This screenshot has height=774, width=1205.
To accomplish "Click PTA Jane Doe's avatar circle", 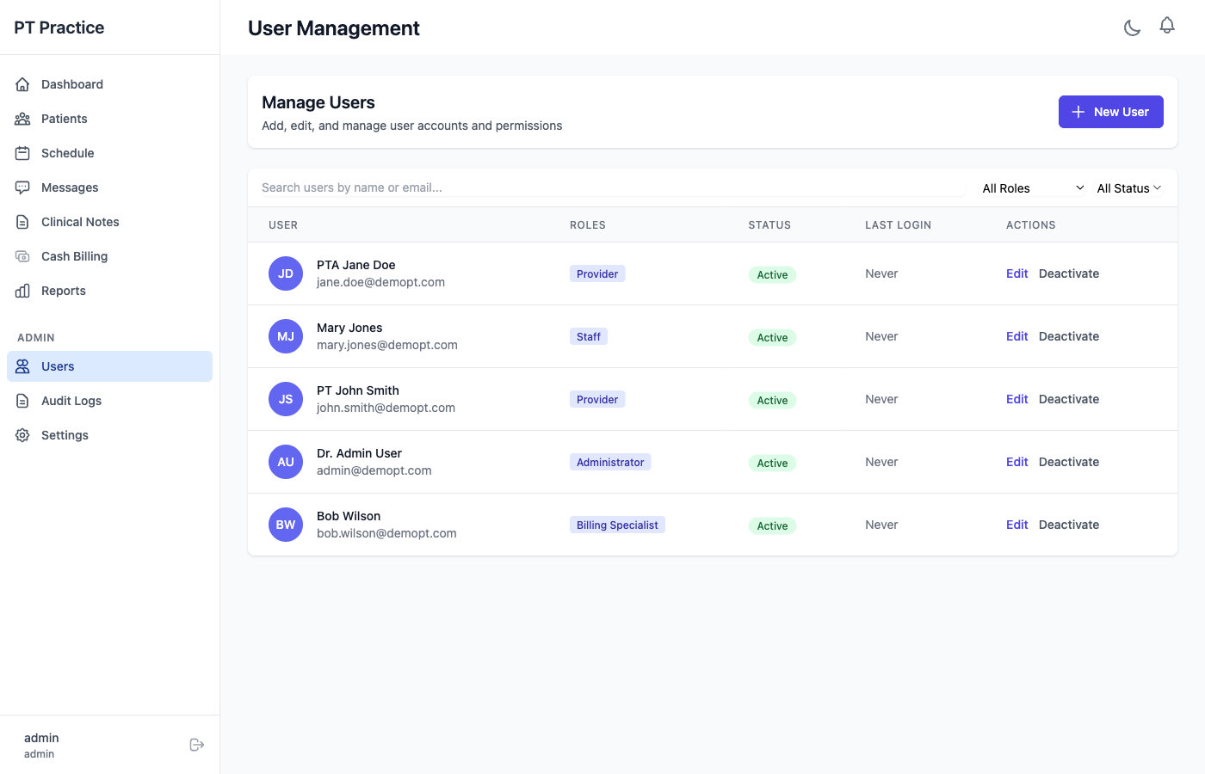I will (285, 273).
